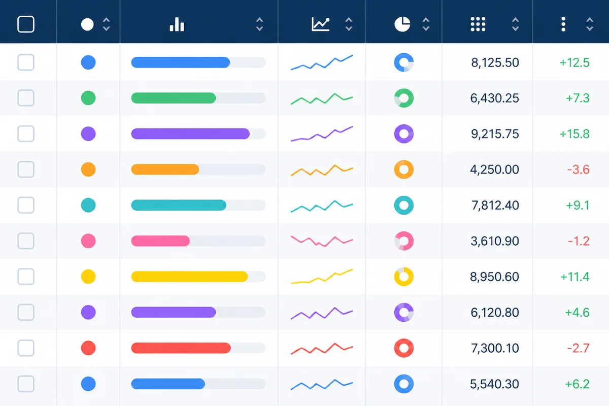Click the orange status dot
This screenshot has height=406, width=609.
pos(88,170)
